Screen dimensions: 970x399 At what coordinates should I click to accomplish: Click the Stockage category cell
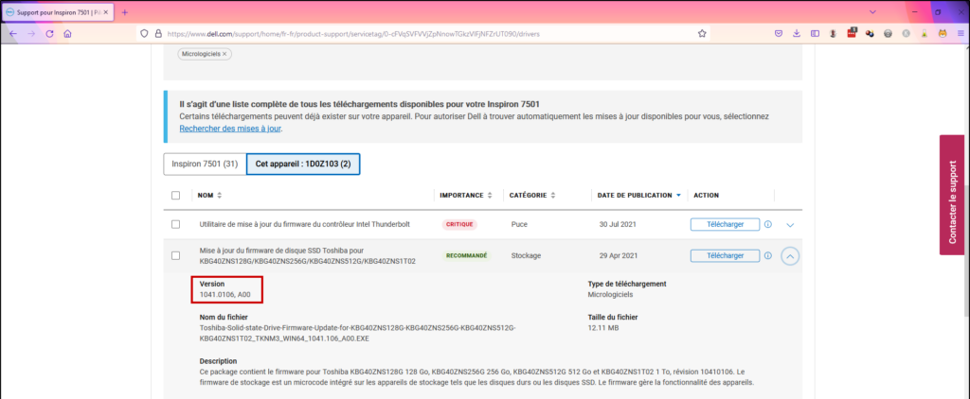[x=526, y=255]
